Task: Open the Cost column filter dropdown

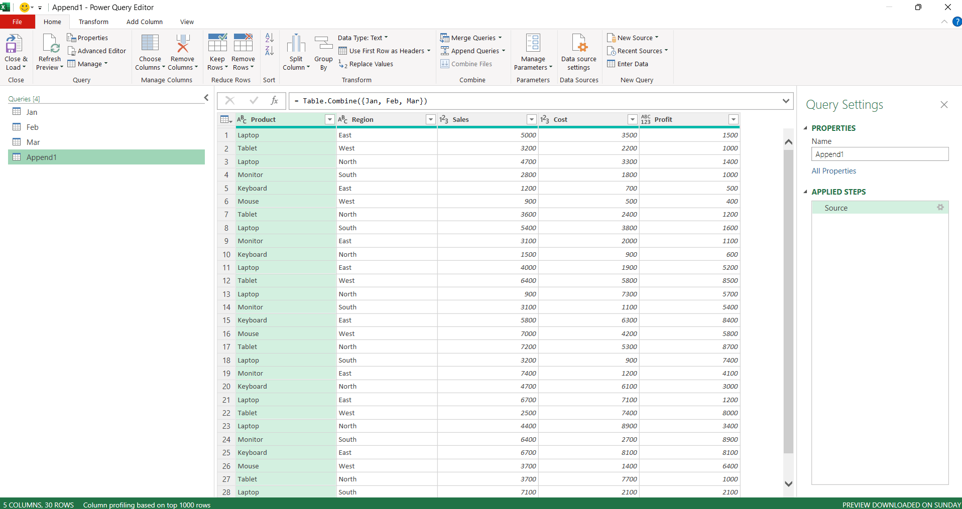Action: click(x=633, y=119)
